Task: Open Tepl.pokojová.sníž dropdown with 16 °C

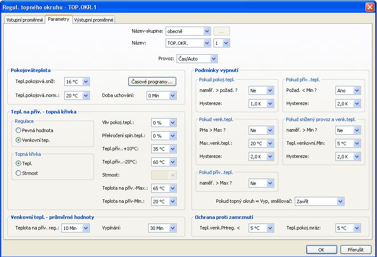Action: (x=77, y=82)
